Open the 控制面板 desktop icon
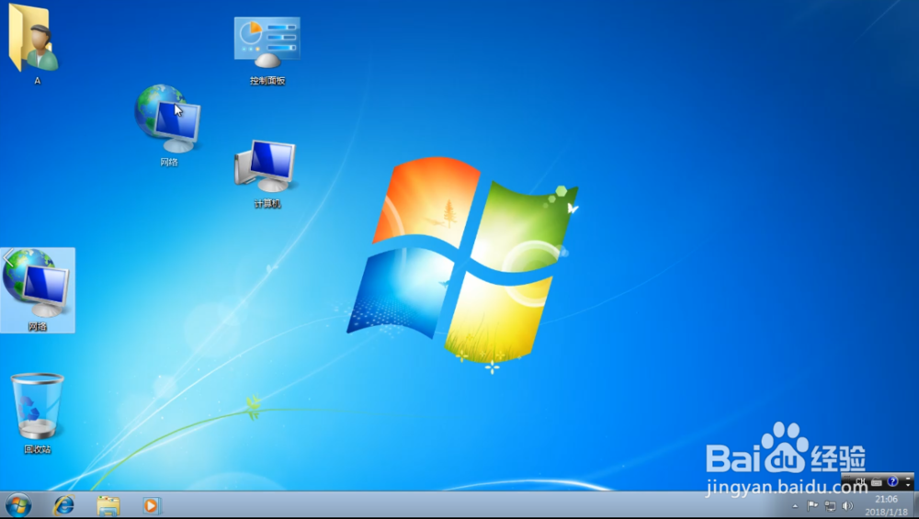Screen dimensions: 919x519 coord(267,50)
